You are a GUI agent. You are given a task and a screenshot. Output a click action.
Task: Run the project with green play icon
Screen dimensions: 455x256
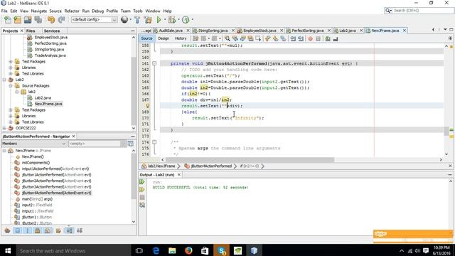click(159, 20)
